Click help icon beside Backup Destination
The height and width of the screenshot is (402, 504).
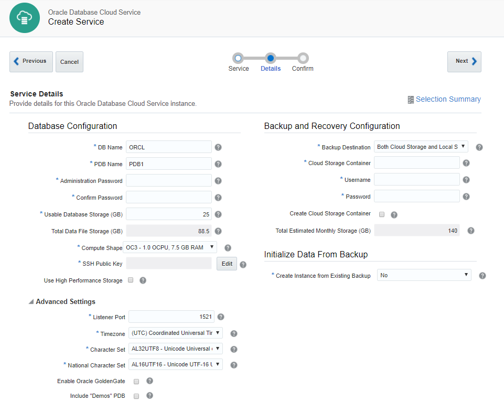[479, 147]
